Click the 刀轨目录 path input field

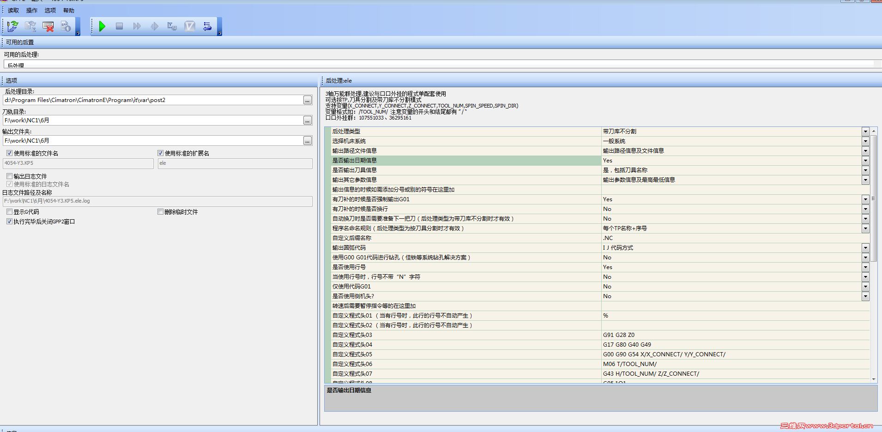tap(152, 120)
